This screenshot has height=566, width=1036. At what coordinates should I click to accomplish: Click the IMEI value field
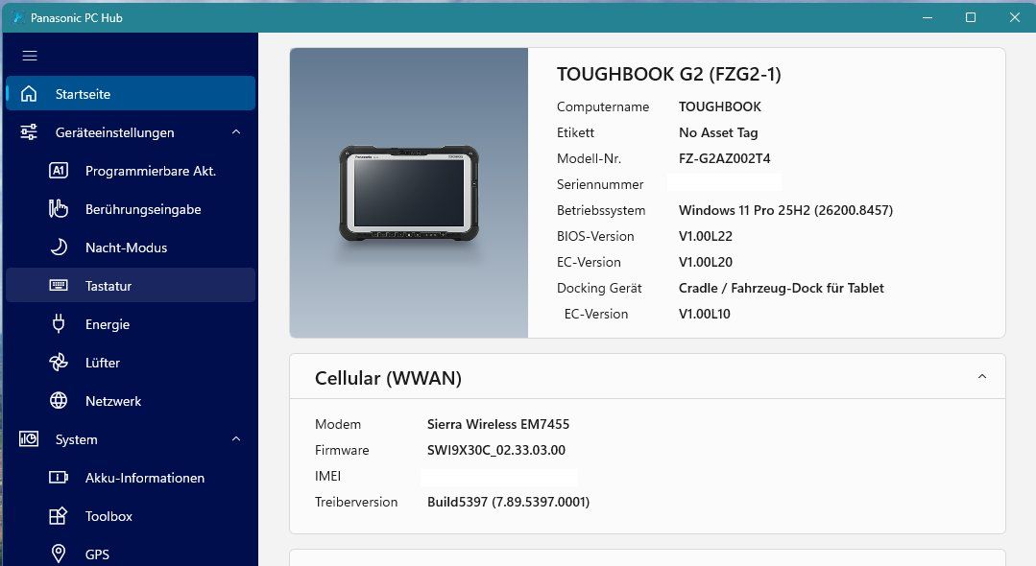pyautogui.click(x=499, y=477)
